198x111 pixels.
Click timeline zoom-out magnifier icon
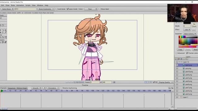pos(172,88)
